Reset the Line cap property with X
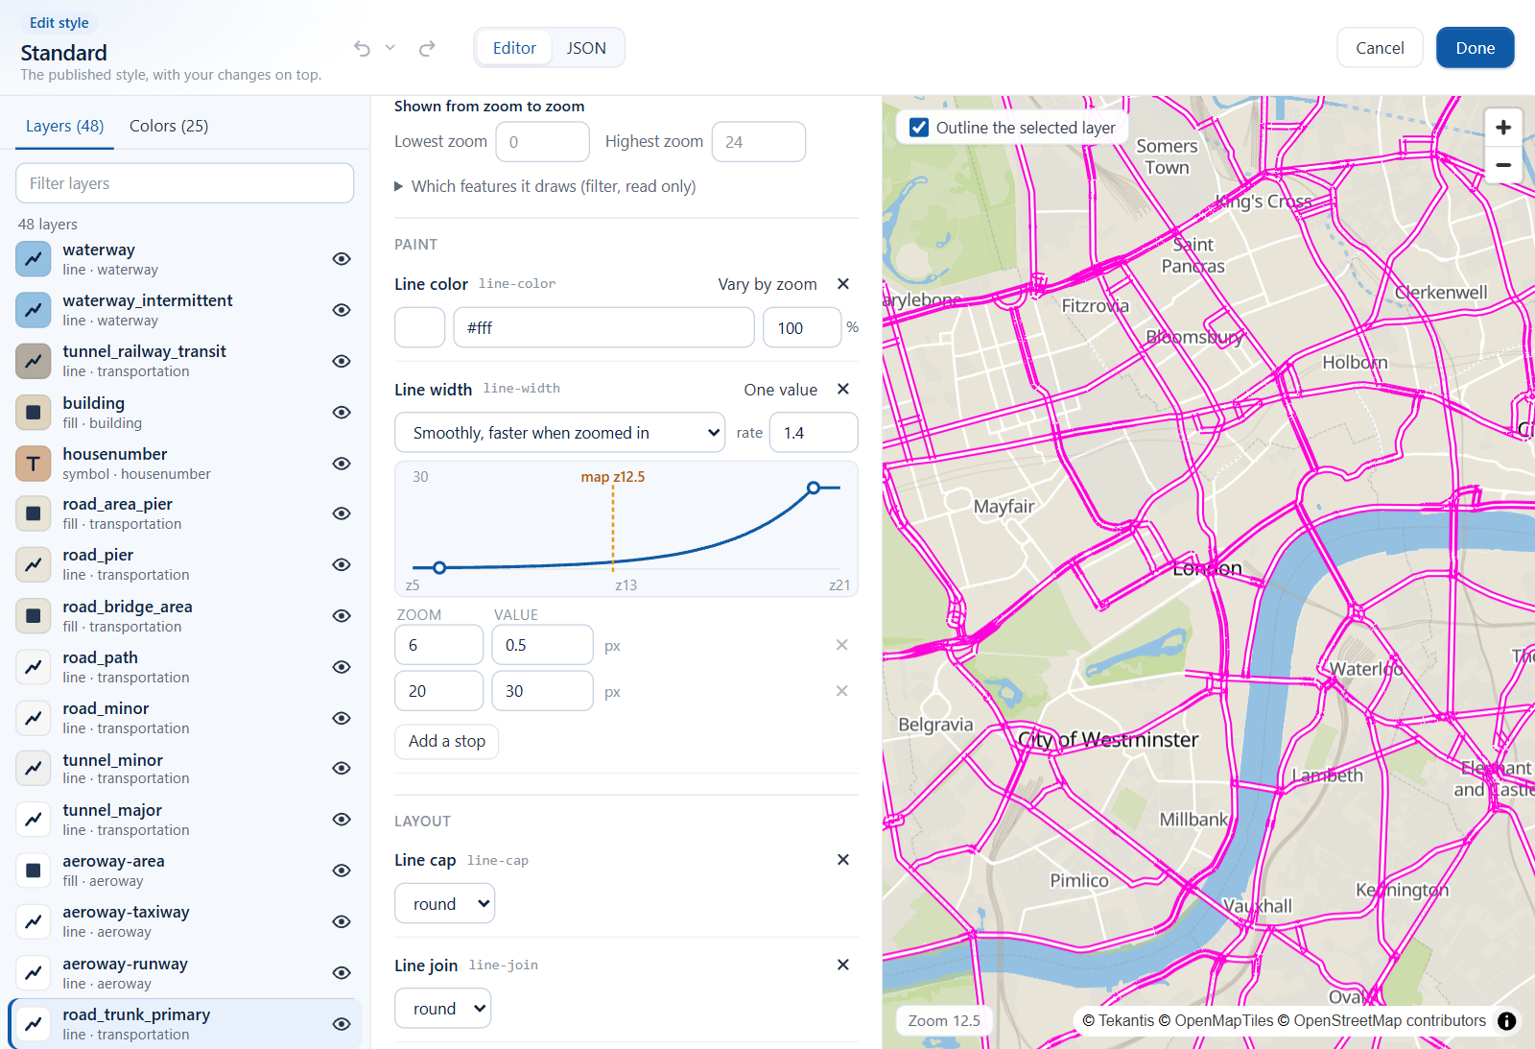Screen dimensions: 1535x1049 [843, 860]
